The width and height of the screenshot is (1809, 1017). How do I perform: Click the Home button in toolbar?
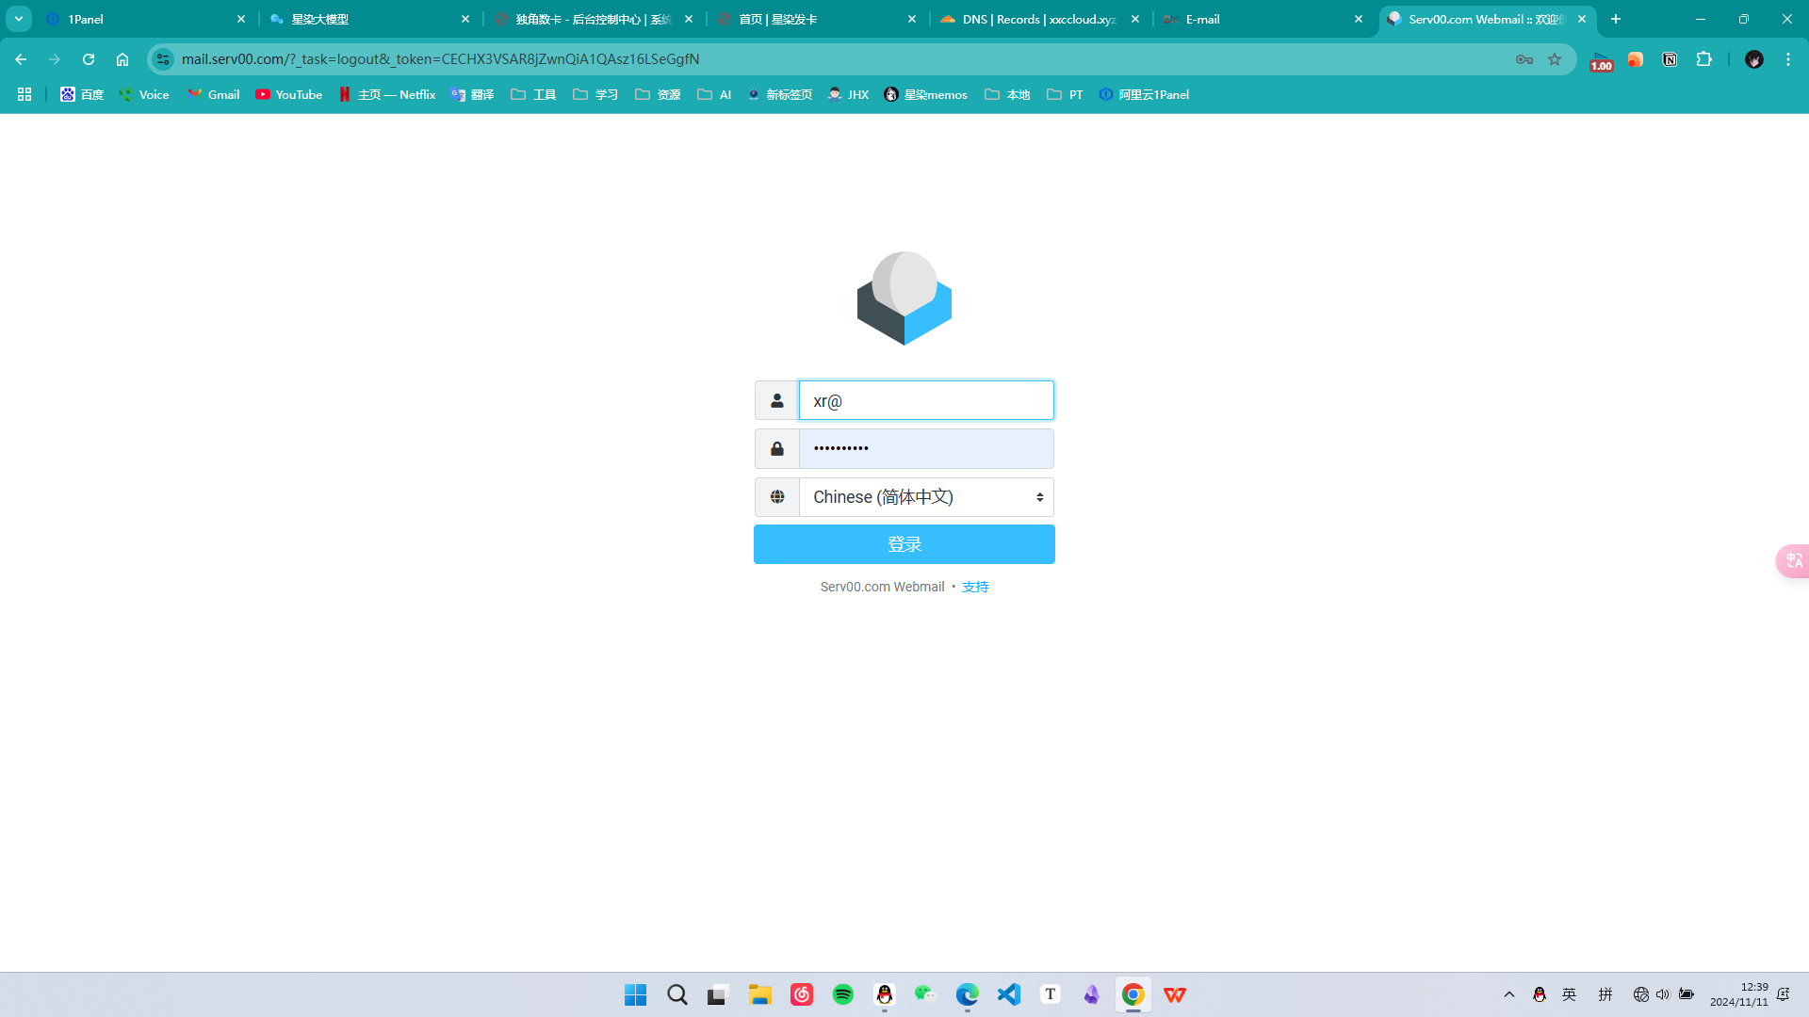(x=122, y=59)
